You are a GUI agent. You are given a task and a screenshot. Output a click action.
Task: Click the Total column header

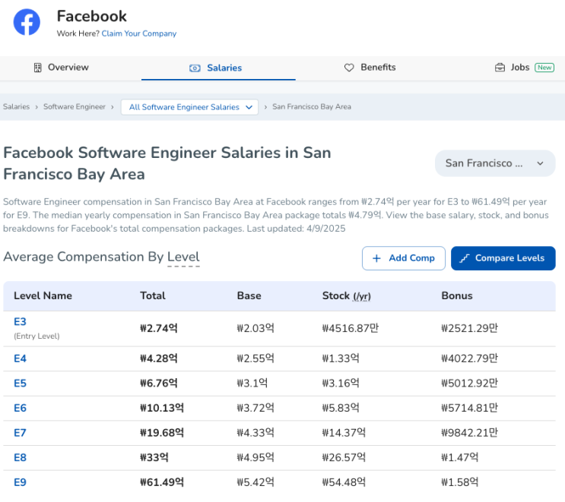[x=153, y=295]
